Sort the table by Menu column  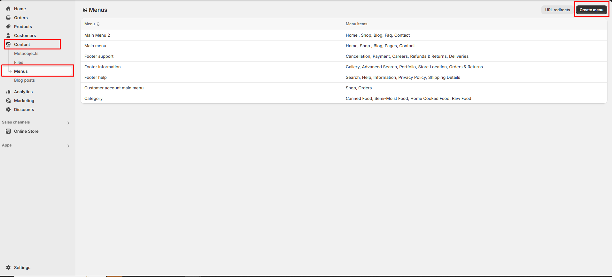point(92,24)
